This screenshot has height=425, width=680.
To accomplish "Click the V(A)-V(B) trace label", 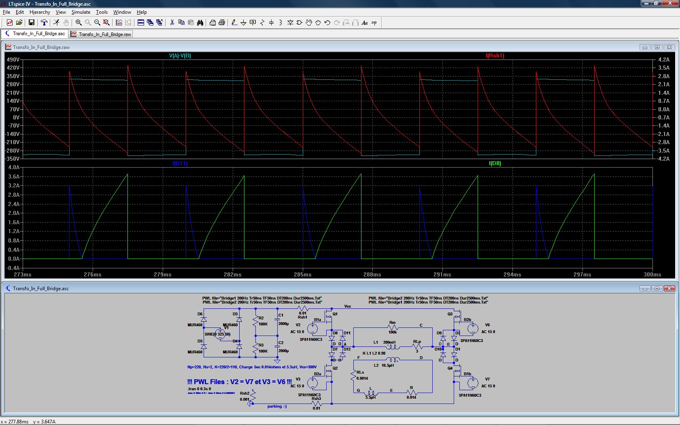I will pos(180,56).
